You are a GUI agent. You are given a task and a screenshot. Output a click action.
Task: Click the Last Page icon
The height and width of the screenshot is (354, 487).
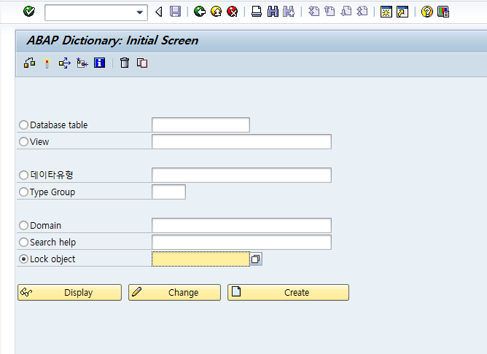[x=362, y=12]
